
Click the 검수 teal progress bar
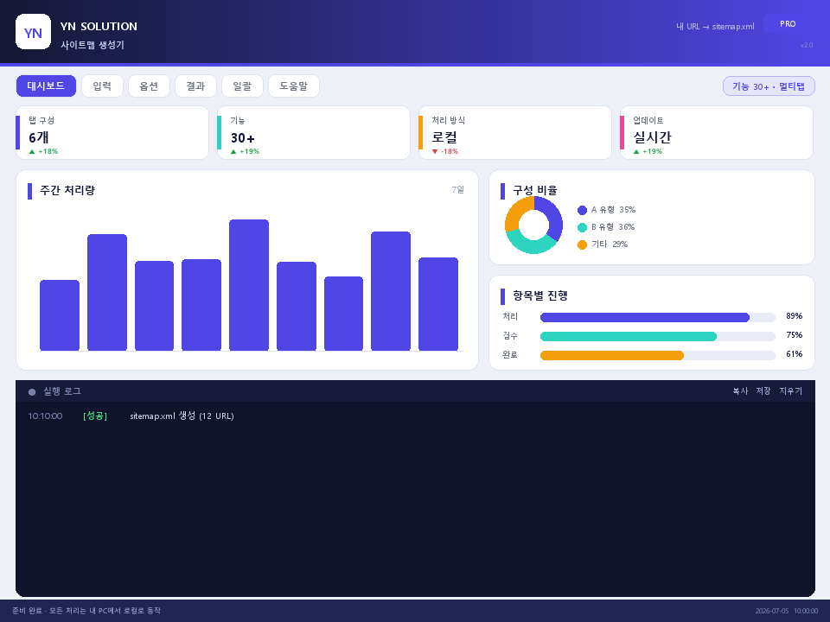click(657, 336)
